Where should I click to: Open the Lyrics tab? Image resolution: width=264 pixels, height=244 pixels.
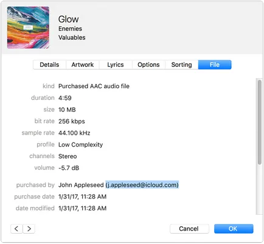[x=116, y=64]
